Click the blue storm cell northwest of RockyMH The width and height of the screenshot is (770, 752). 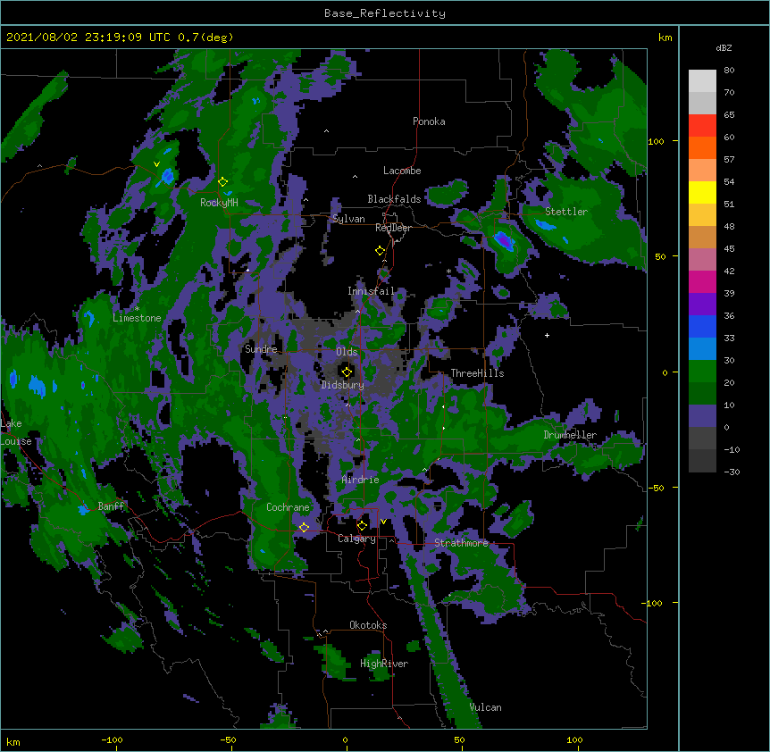click(167, 176)
